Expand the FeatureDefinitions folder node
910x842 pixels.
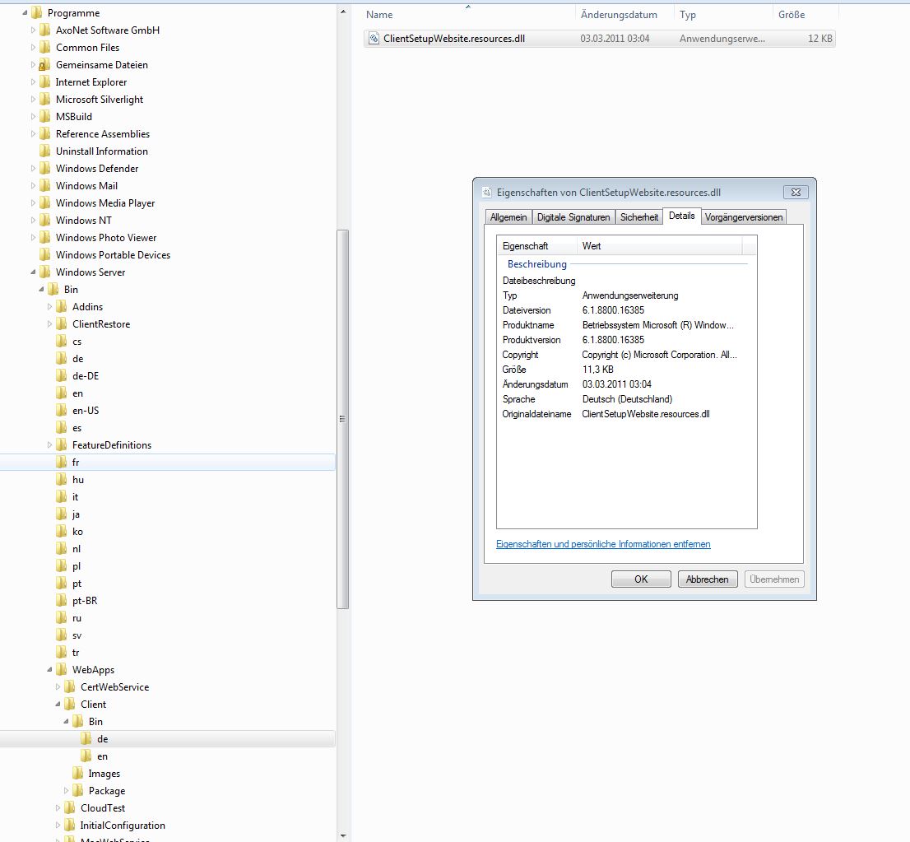(49, 445)
